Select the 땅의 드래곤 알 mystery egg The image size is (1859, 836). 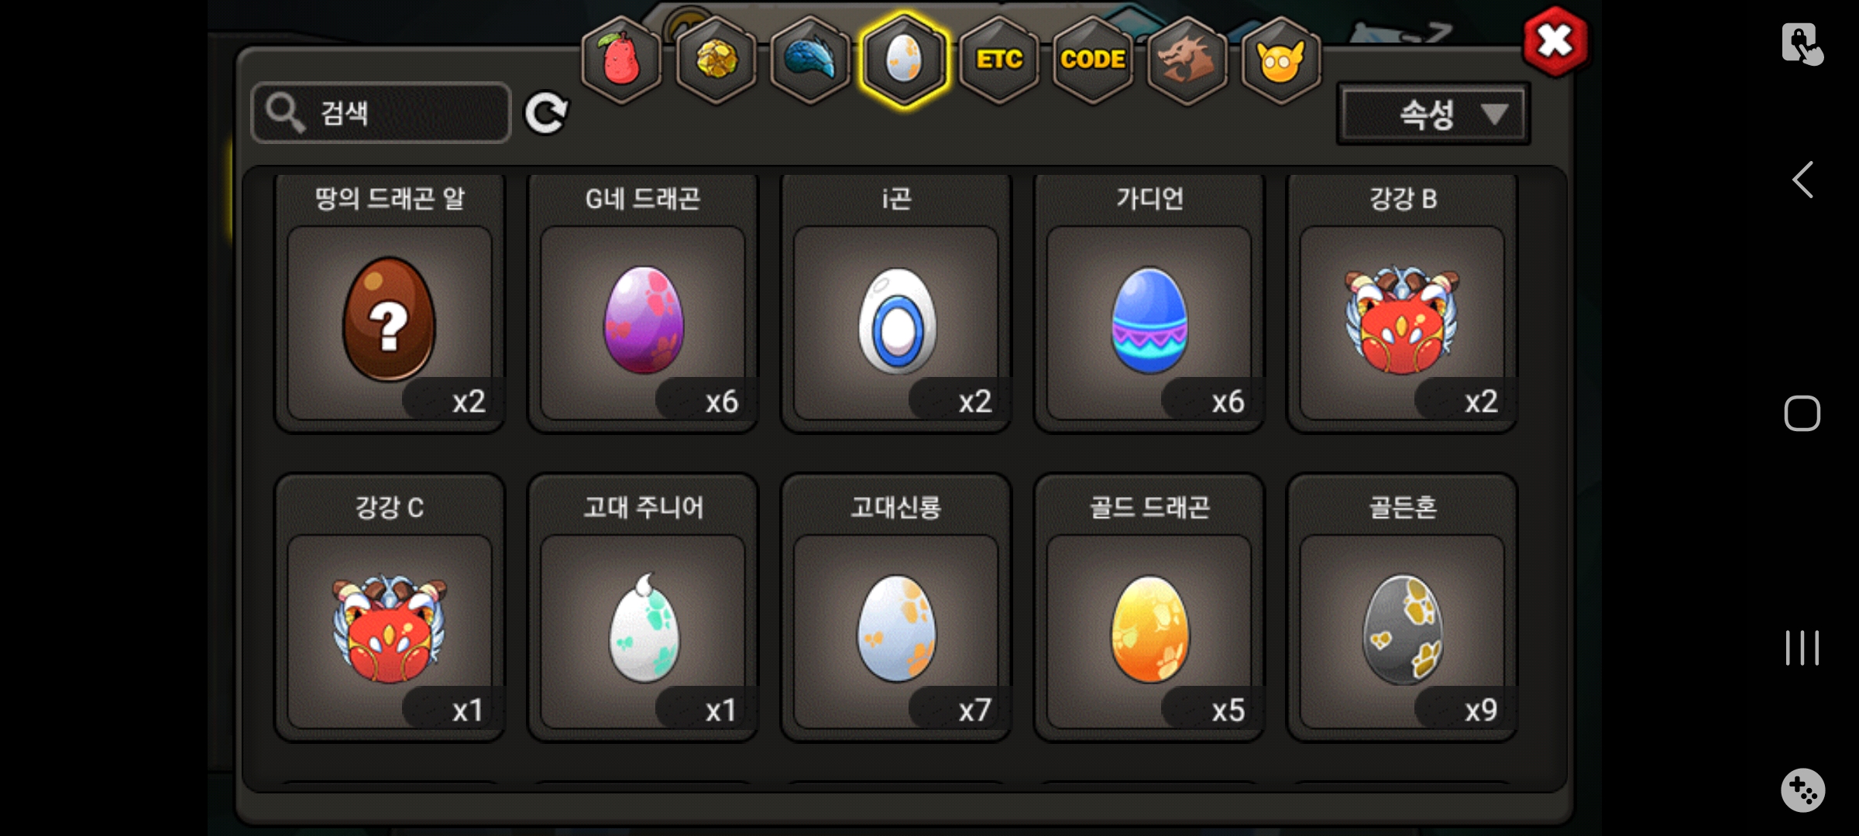390,303
